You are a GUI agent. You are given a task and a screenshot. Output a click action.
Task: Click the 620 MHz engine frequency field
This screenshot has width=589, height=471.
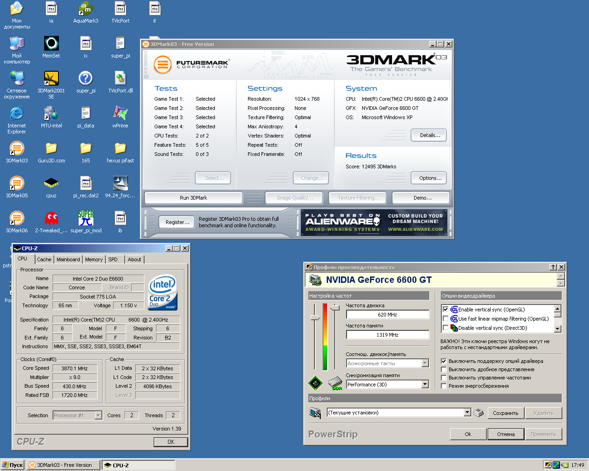click(387, 315)
